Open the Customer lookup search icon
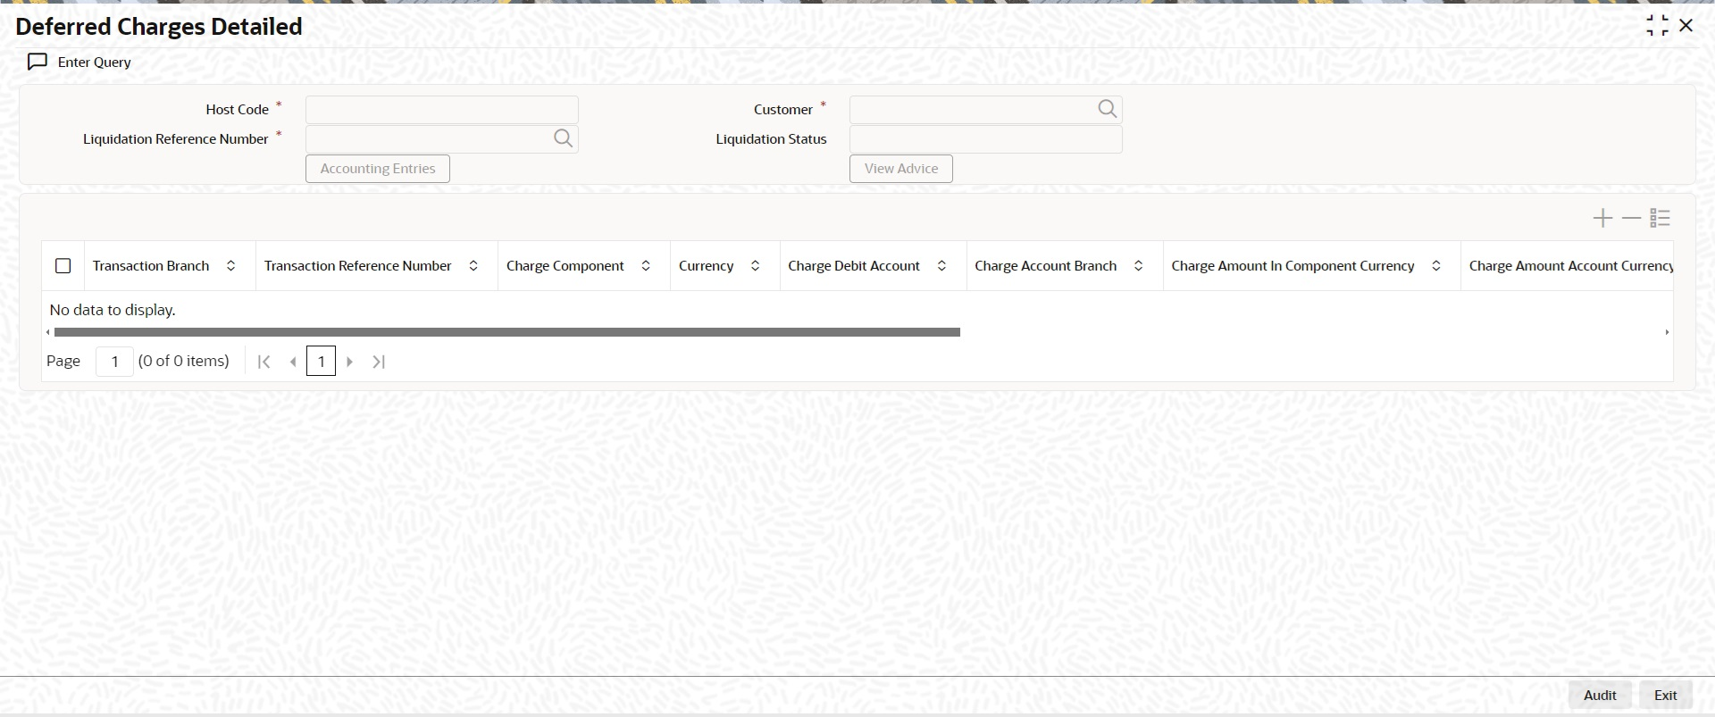 [1107, 109]
